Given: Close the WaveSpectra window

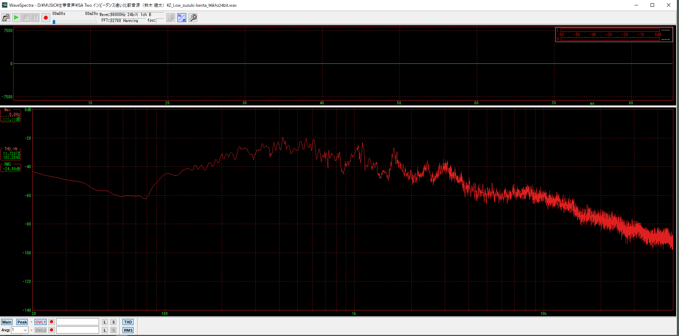Looking at the screenshot, I should click(x=669, y=5).
